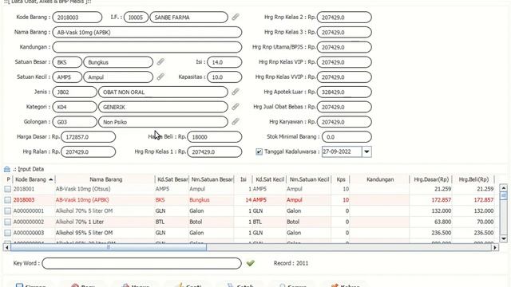The width and height of the screenshot is (511, 287).
Task: Click the table's horizontal scrollbar left arrow
Action: click(x=7, y=247)
